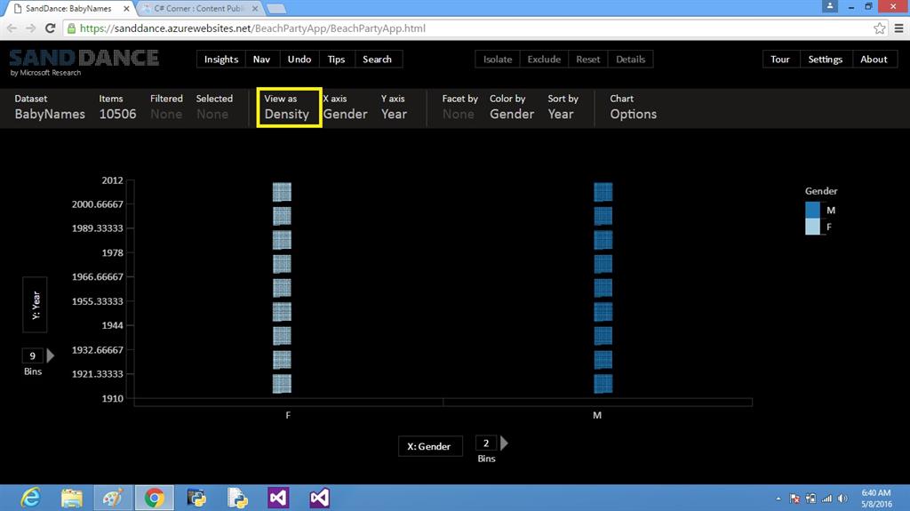The width and height of the screenshot is (910, 511).
Task: Open the Nav menu
Action: click(x=262, y=60)
